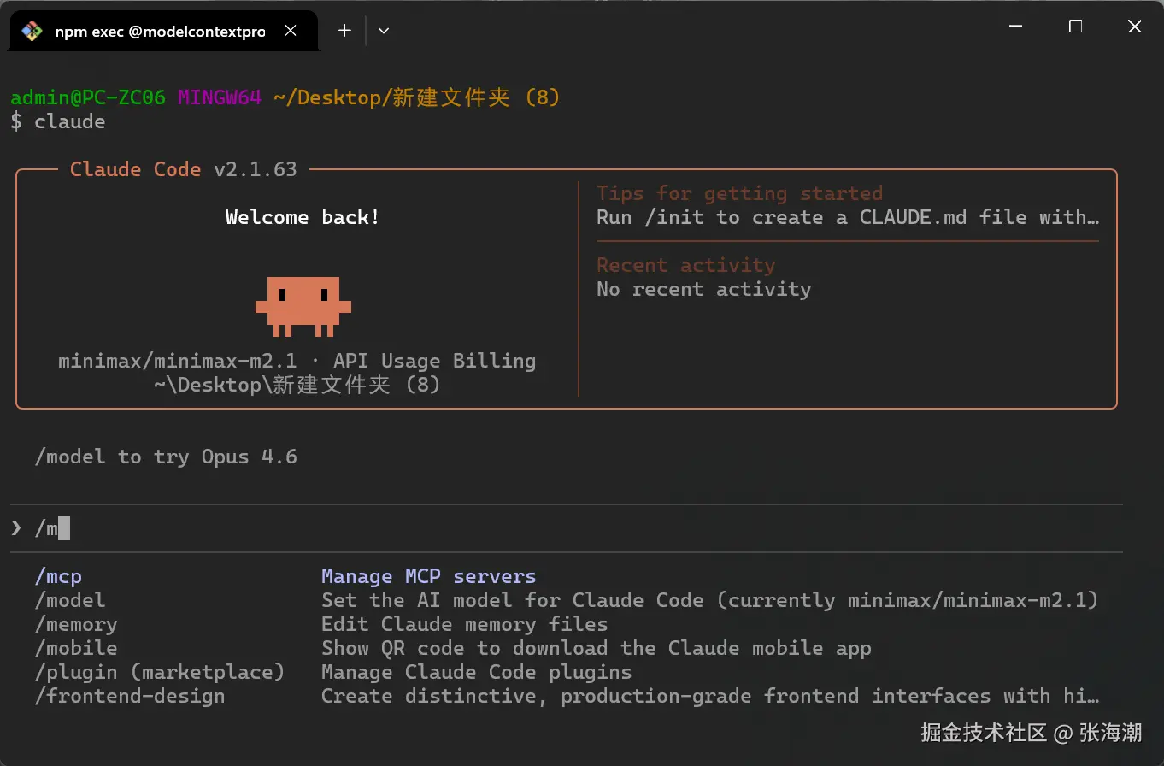
Task: Click the Set the AI model description
Action: pos(710,600)
